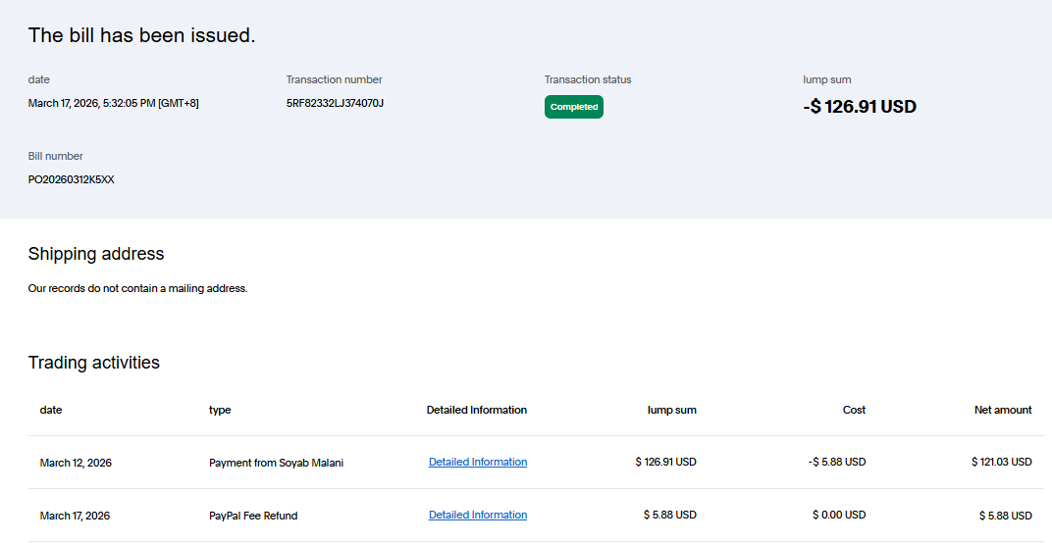Click 'The bill has been issued' heading
1052x543 pixels.
click(141, 35)
